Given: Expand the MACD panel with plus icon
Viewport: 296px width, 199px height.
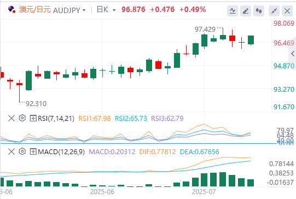Looking at the screenshot, I should click(33, 151).
